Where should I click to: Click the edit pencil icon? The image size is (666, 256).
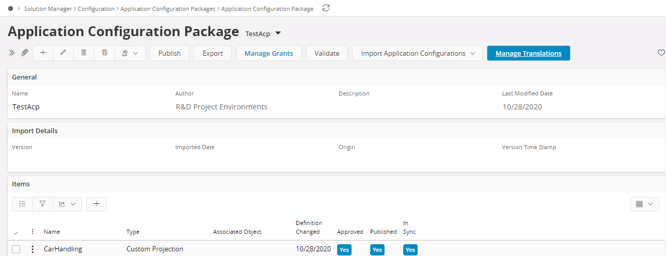pyautogui.click(x=64, y=53)
